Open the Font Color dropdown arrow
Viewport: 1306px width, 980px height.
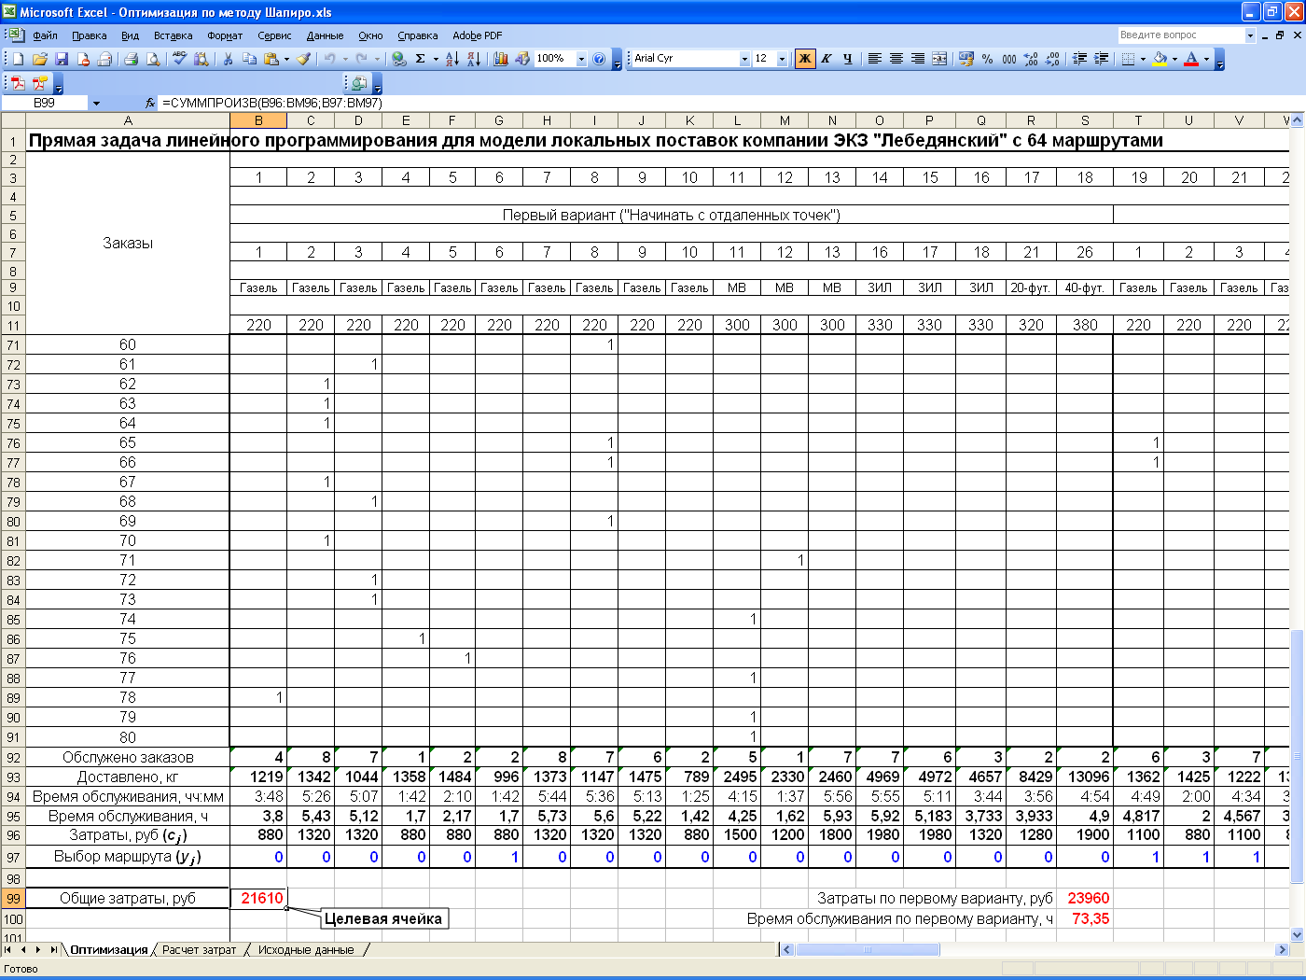pos(1207,59)
